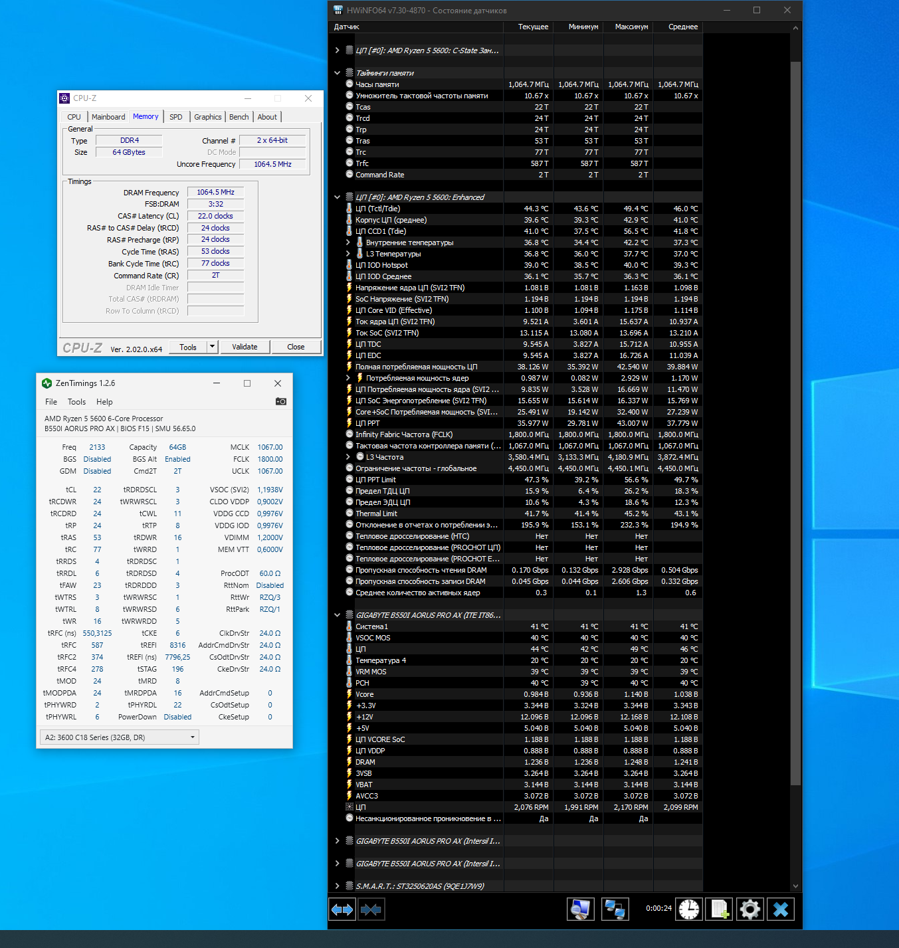The width and height of the screenshot is (899, 948).
Task: Click the chip icon beside Тайминги памяти
Action: click(350, 73)
